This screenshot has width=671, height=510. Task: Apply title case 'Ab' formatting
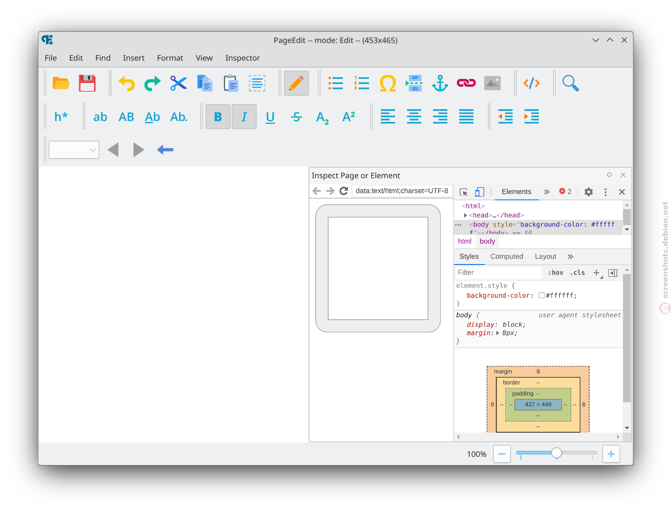click(x=152, y=117)
